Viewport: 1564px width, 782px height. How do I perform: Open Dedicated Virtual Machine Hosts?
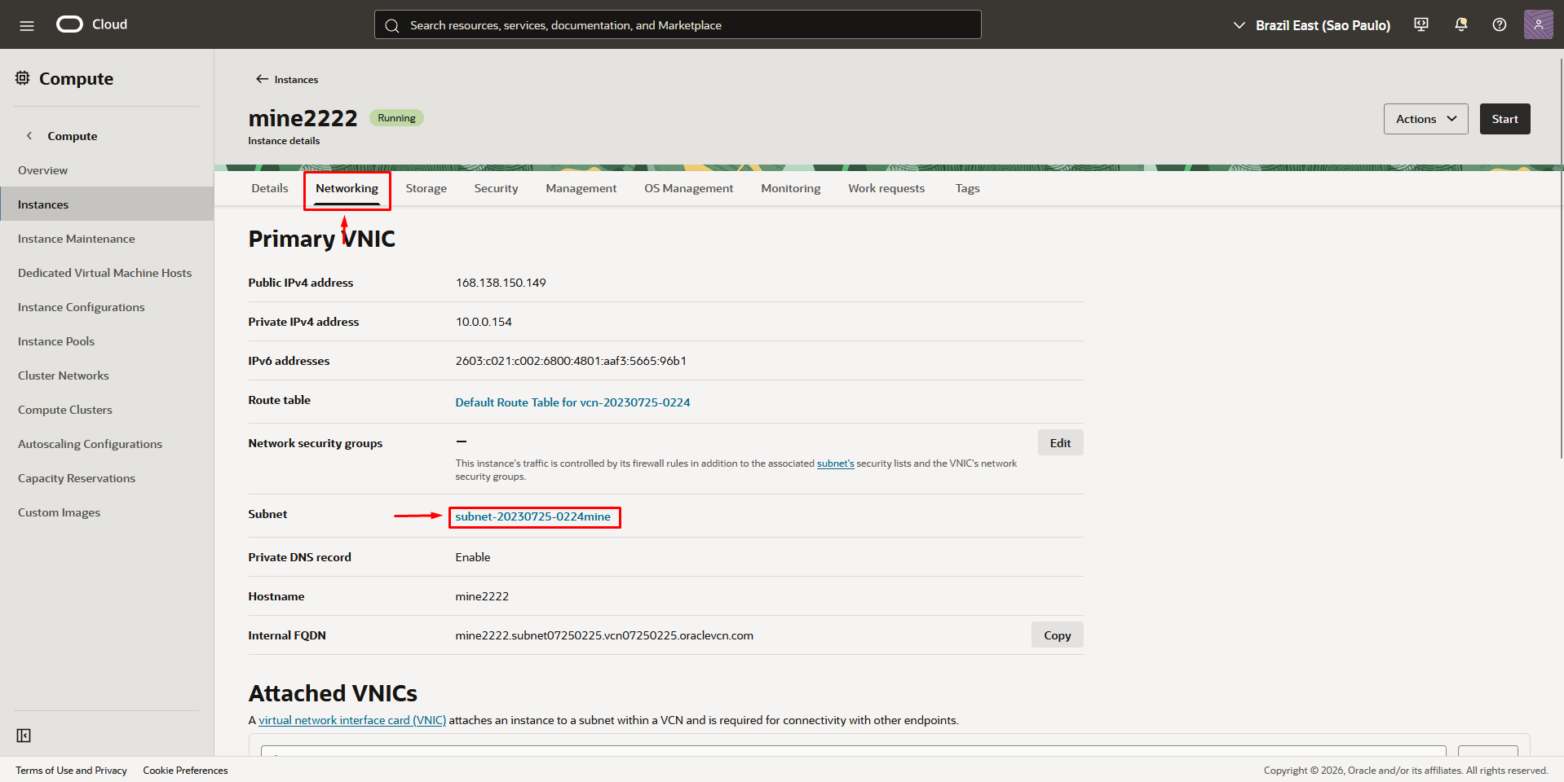[107, 273]
